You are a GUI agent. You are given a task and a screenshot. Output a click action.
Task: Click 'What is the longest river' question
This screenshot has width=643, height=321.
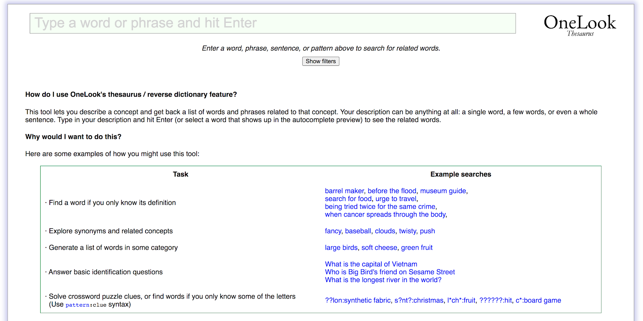(x=383, y=280)
